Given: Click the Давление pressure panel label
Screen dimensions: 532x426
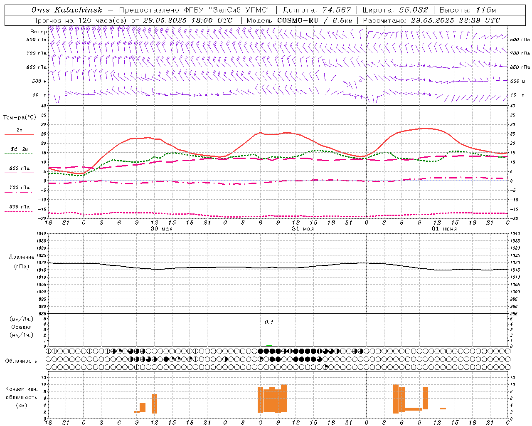Looking at the screenshot, I should (22, 257).
